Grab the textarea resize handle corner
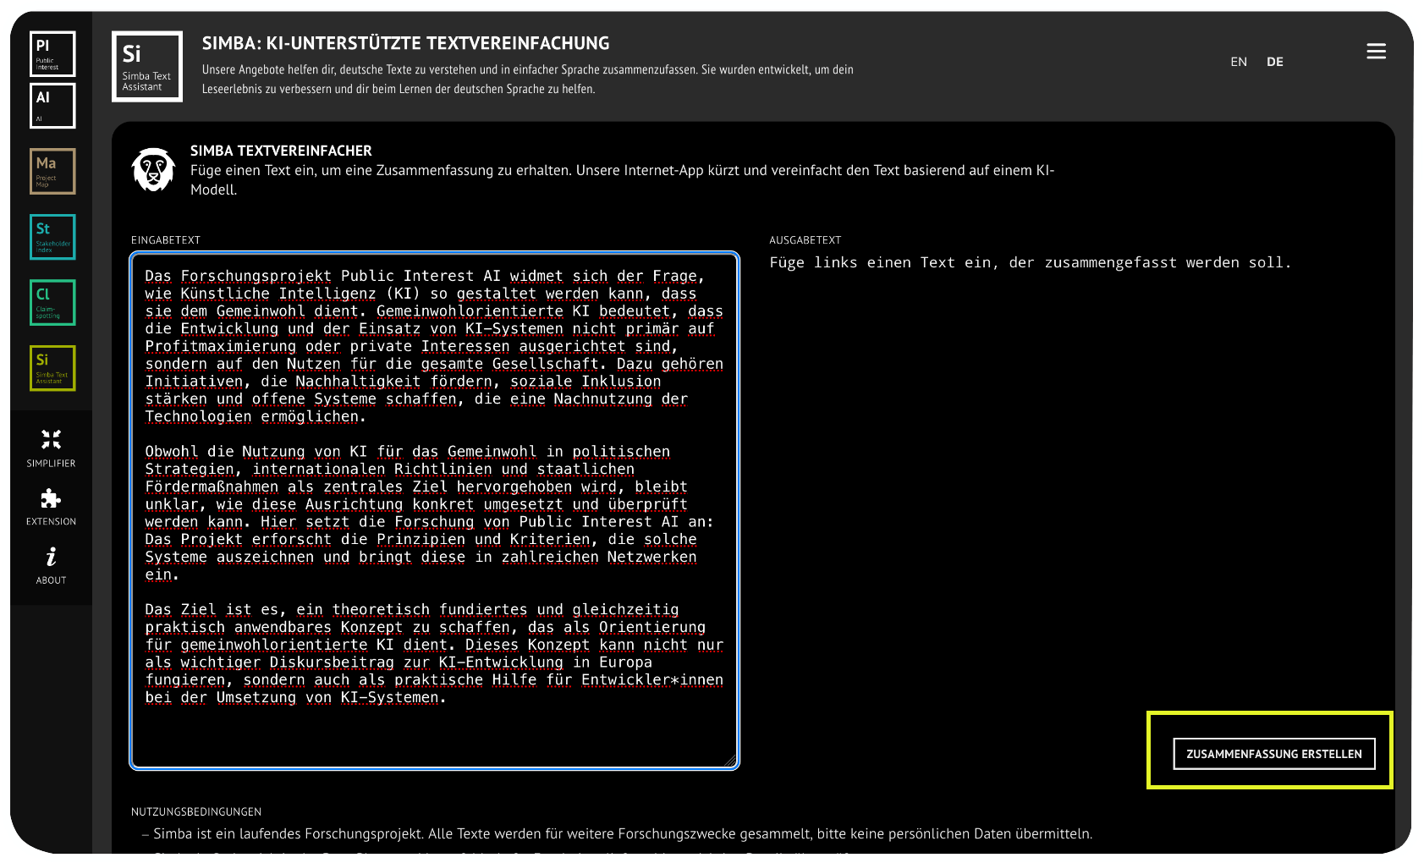Image resolution: width=1424 pixels, height=863 pixels. click(731, 761)
